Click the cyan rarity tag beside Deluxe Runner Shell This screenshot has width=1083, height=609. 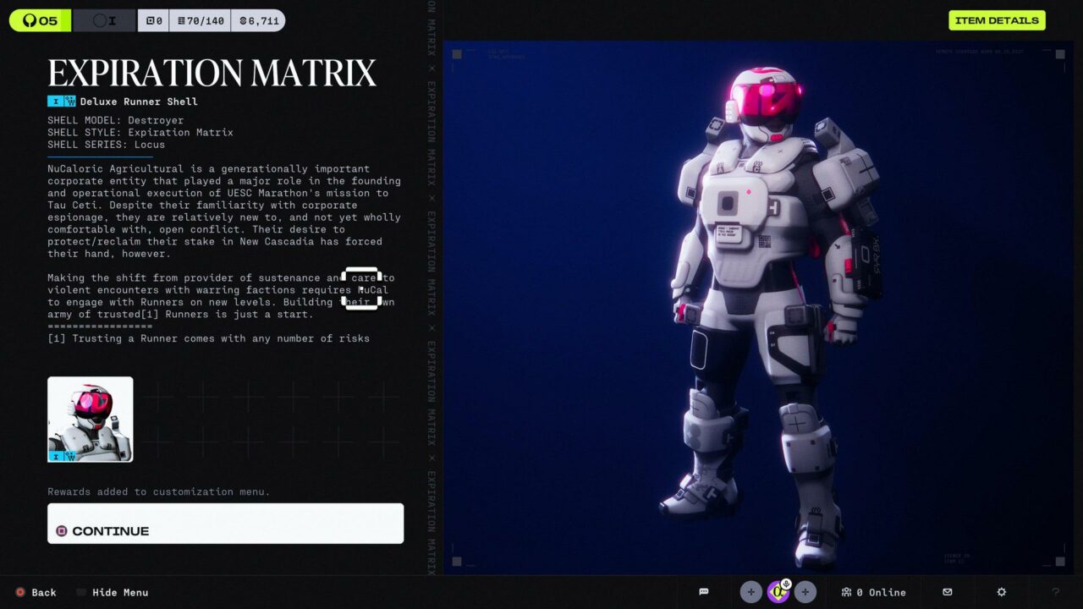[x=62, y=101]
